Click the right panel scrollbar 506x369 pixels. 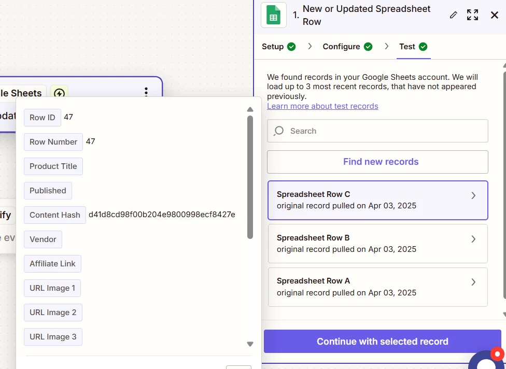504,184
